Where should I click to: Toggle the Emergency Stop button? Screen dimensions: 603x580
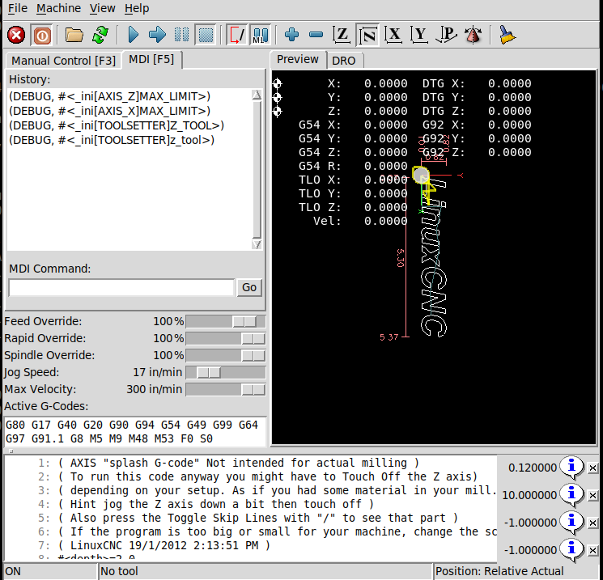coord(16,35)
